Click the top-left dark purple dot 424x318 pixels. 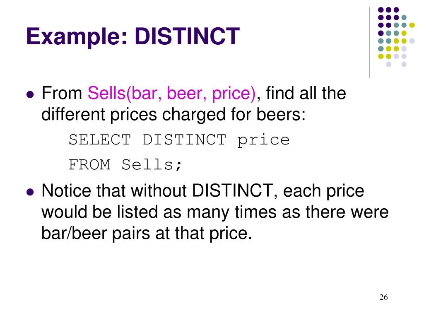[381, 10]
